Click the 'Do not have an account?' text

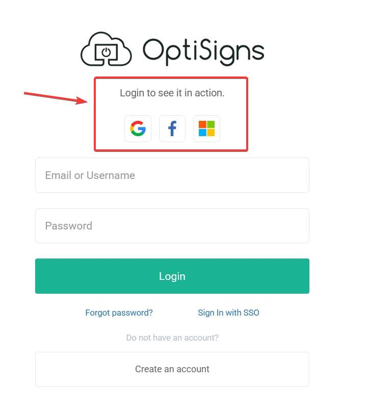(172, 338)
